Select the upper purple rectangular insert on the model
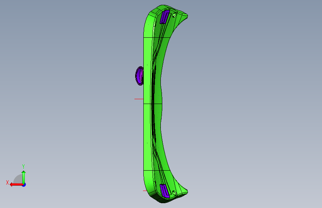 tap(165, 17)
